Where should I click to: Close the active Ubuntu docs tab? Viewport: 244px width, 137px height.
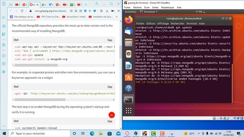coord(37,5)
